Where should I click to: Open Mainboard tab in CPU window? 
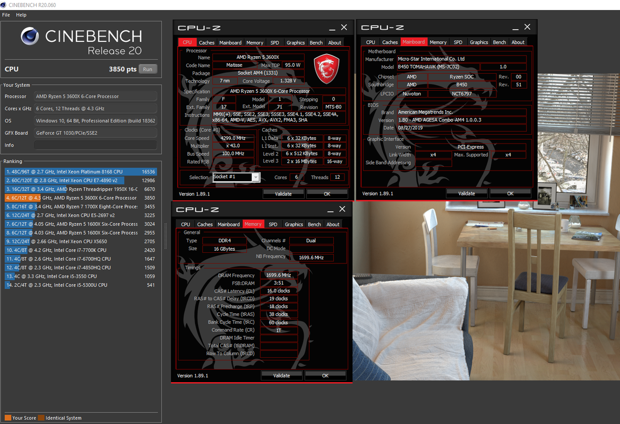[230, 42]
